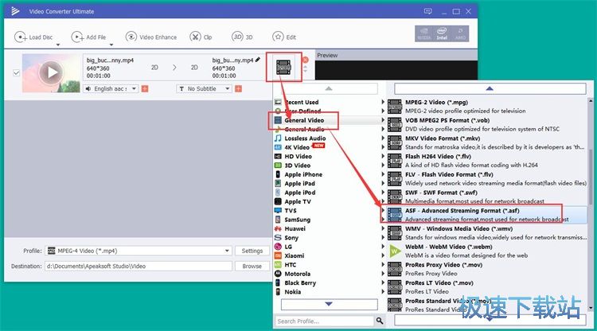Viewport: 597px width, 331px height.
Task: Open Add File dropdown arrow
Action: (111, 45)
